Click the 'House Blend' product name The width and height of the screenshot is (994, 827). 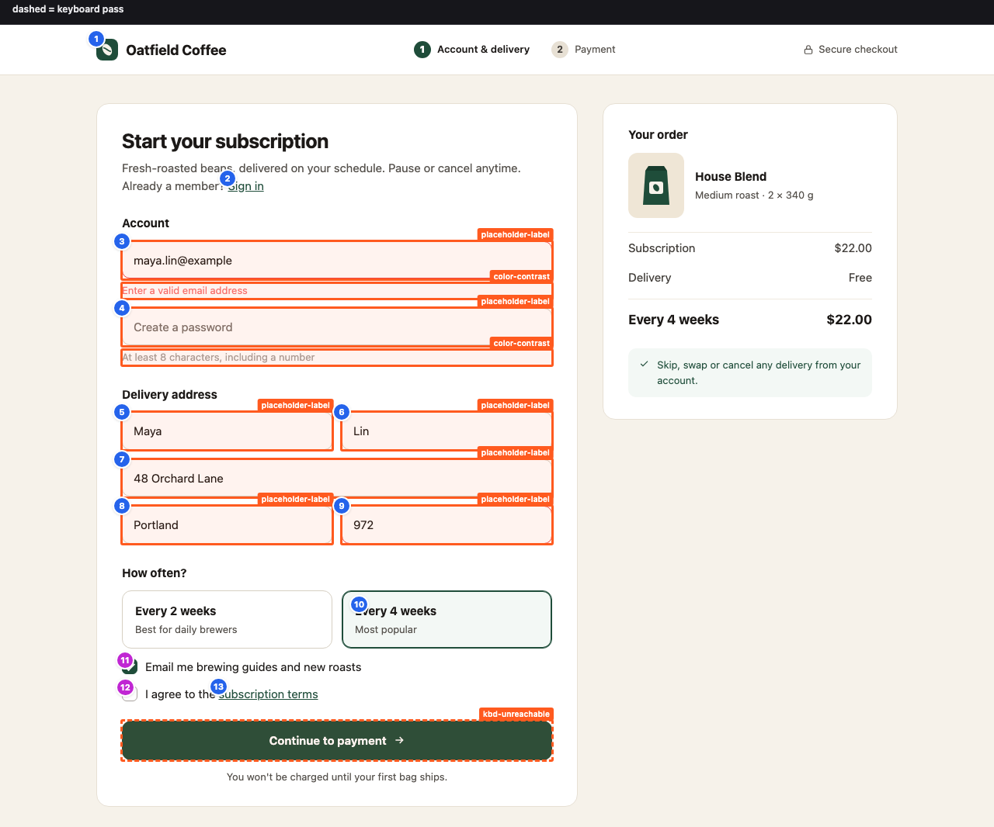(x=731, y=177)
